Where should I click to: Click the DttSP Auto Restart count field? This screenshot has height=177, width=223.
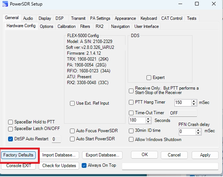click(56, 139)
